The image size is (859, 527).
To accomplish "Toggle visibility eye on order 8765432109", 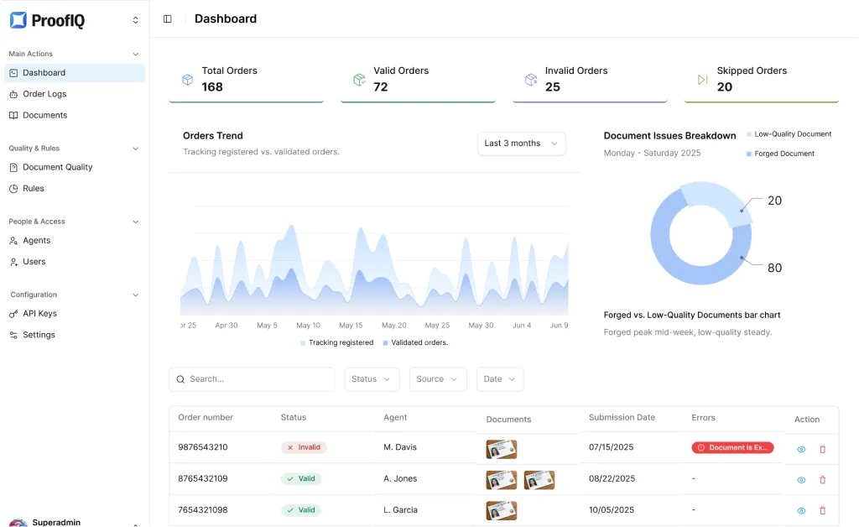I will point(800,480).
